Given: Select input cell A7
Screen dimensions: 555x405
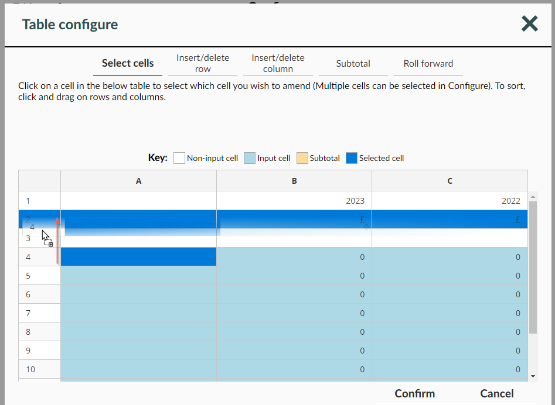Looking at the screenshot, I should pos(138,313).
